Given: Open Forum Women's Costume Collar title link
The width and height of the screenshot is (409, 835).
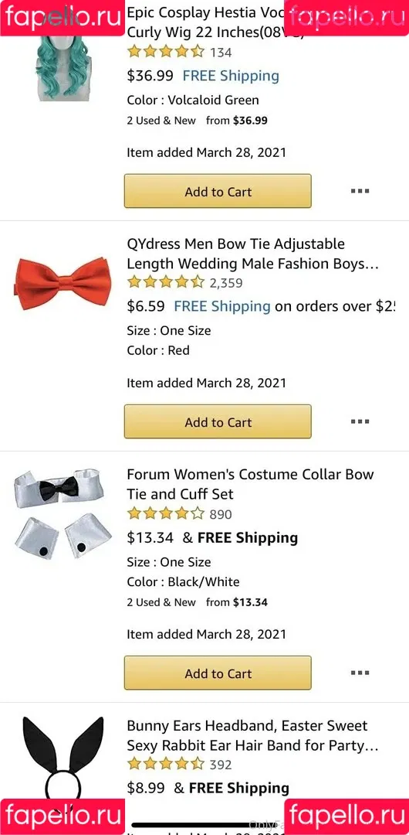Looking at the screenshot, I should (x=251, y=484).
